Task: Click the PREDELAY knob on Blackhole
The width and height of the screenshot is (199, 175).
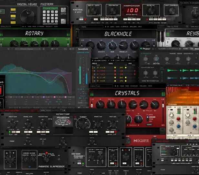Action: pos(123,46)
